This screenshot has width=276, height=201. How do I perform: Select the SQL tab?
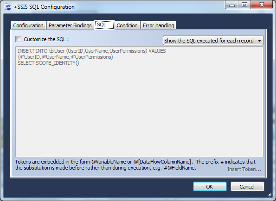click(x=104, y=25)
